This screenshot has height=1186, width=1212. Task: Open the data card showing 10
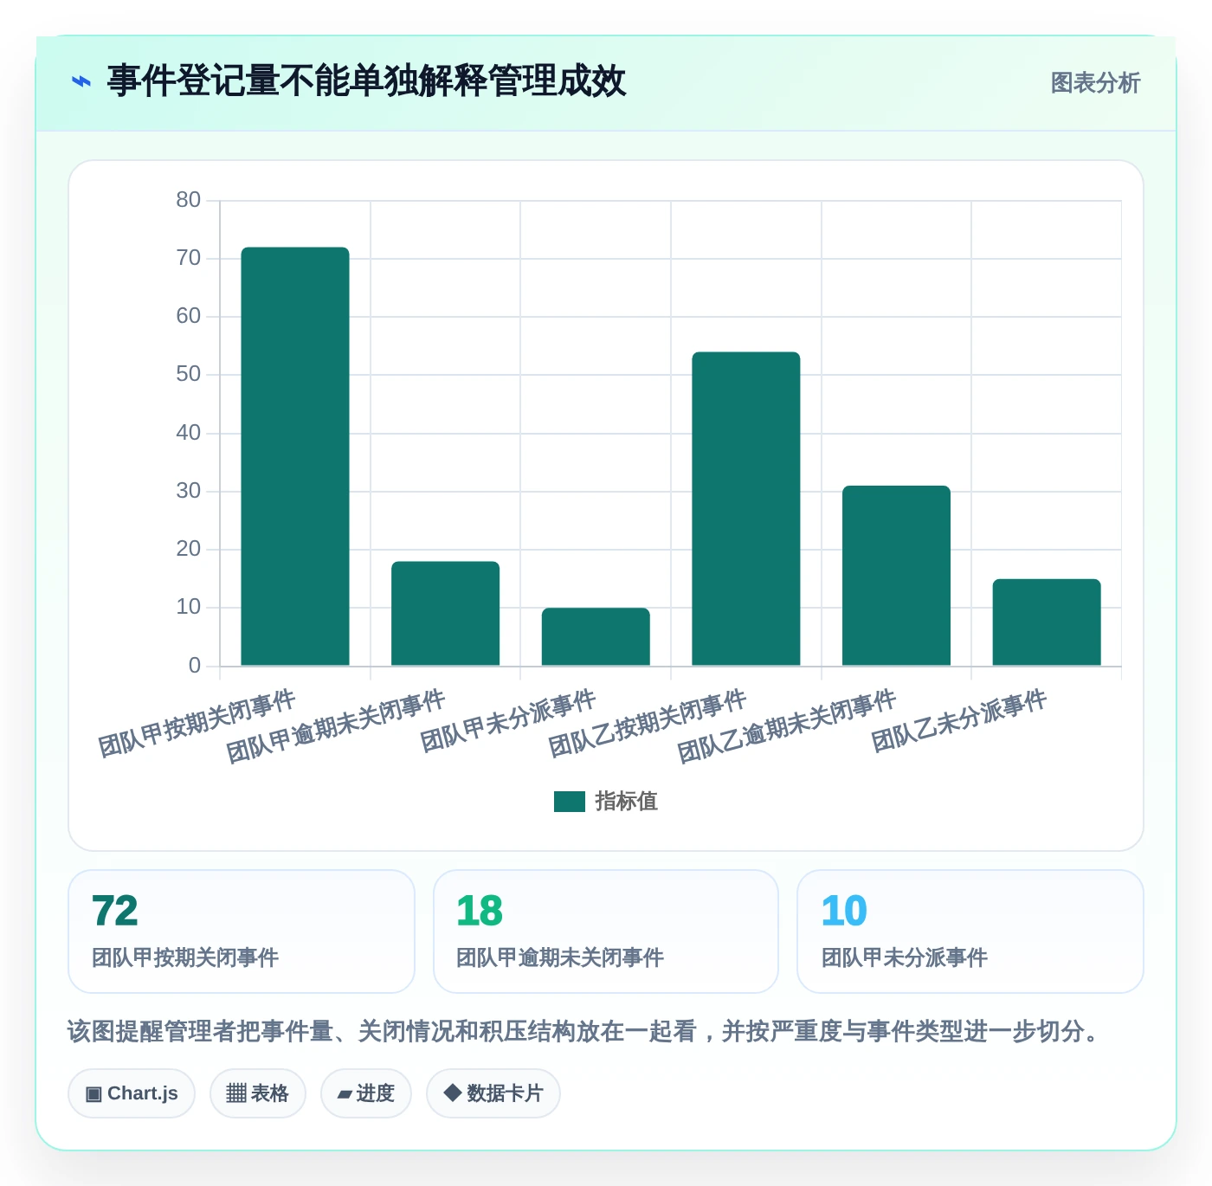[970, 931]
